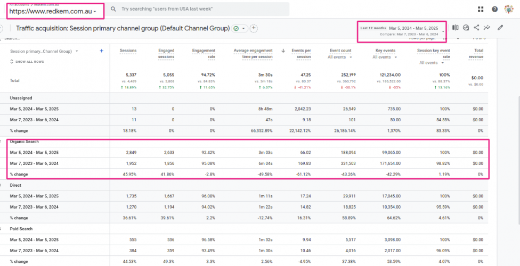
Task: Click Organic Search sessions value 2,849
Action: [131, 153]
